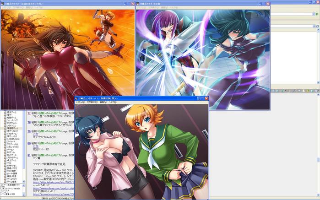The image size is (320, 200).
Task: Select the PCゲーム board in the tree
Action: 11,152
